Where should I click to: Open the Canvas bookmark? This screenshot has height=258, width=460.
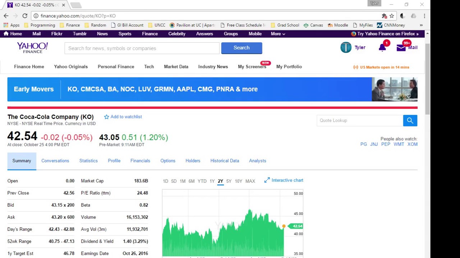313,25
